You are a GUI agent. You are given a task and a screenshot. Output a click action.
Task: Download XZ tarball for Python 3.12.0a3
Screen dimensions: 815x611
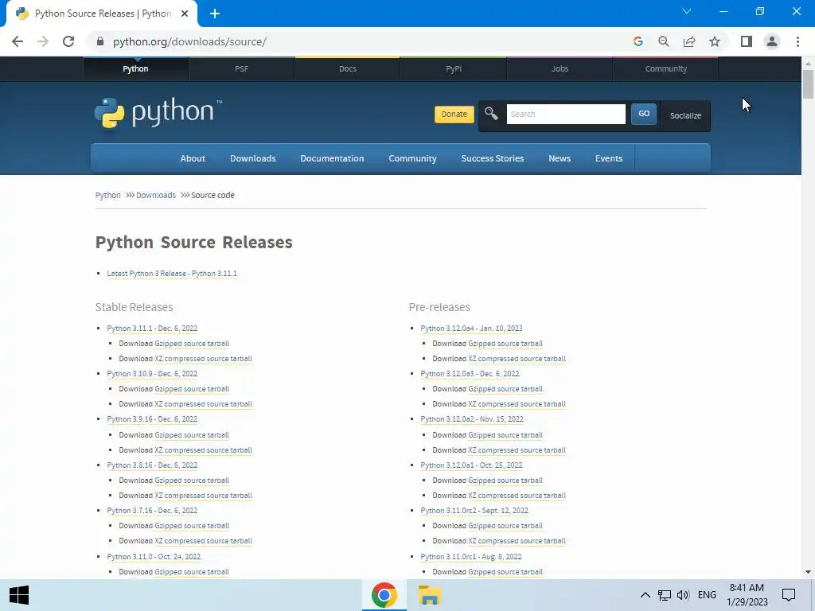click(x=517, y=403)
